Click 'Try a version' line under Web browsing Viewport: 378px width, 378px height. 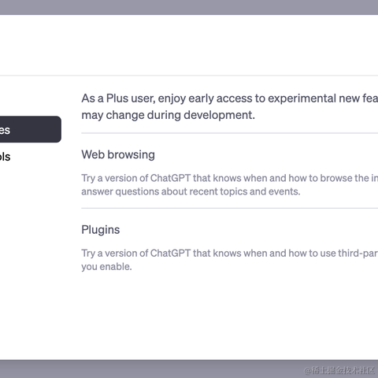(230, 178)
